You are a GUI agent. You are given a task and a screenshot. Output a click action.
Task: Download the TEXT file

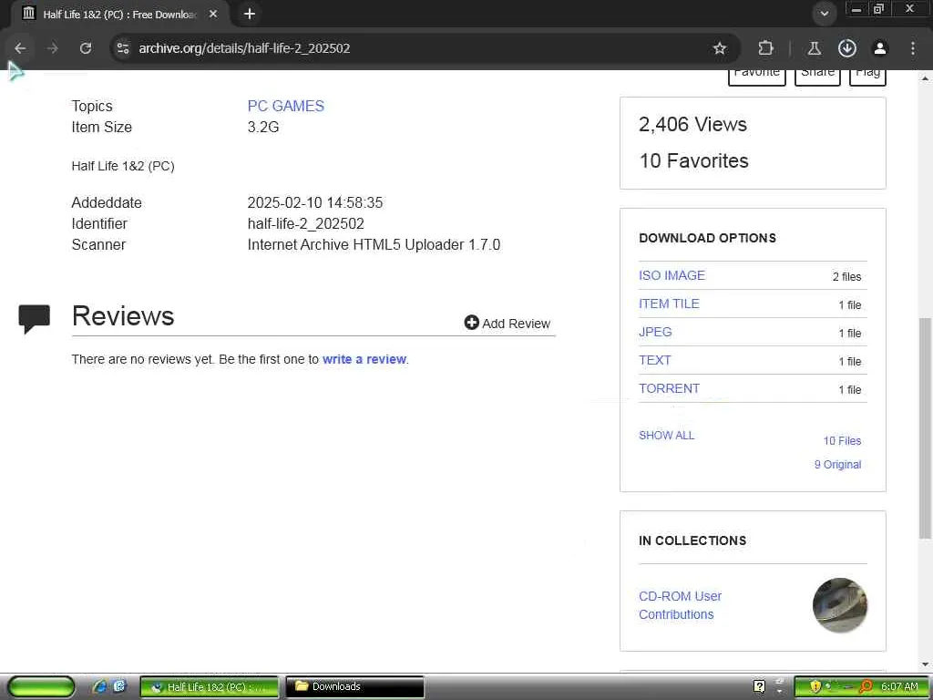pyautogui.click(x=654, y=360)
